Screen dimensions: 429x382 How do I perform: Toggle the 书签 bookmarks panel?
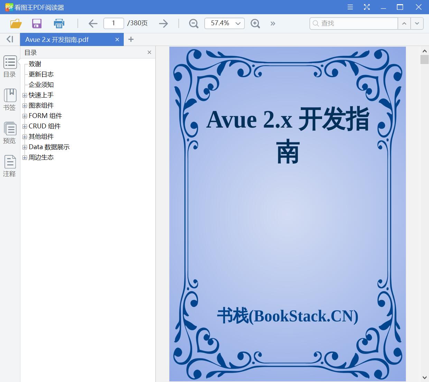10,100
